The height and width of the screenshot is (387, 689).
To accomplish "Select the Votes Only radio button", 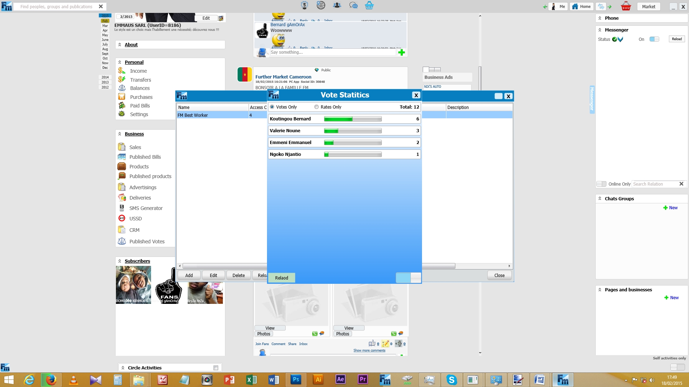I will [272, 107].
